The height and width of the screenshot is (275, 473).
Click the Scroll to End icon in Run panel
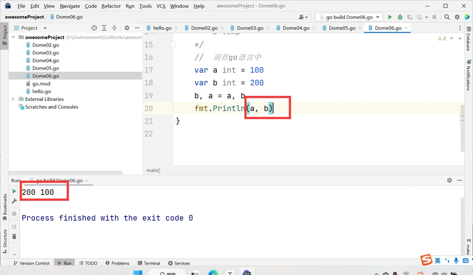(14, 226)
